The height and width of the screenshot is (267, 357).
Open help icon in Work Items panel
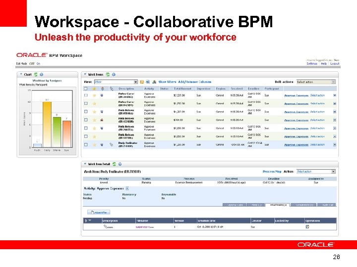pos(114,75)
